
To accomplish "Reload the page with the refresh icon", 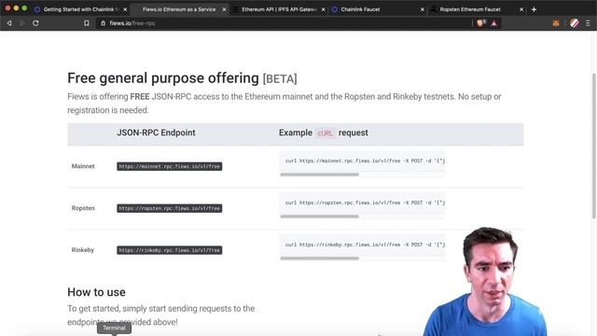I will (x=35, y=23).
